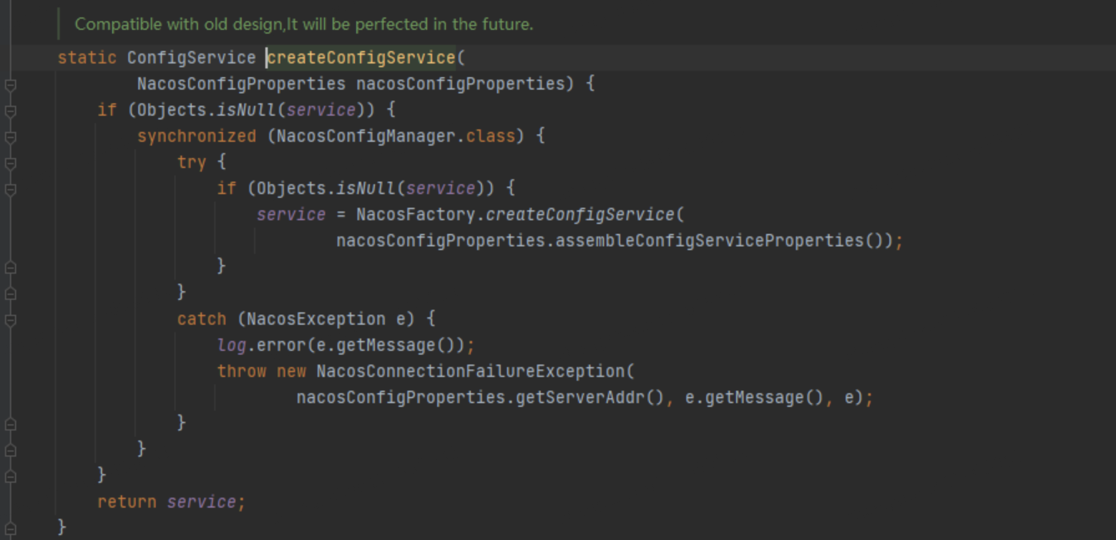This screenshot has height=540, width=1116.
Task: Click fold end marker of the catch block's closing brace
Action: [x=10, y=424]
